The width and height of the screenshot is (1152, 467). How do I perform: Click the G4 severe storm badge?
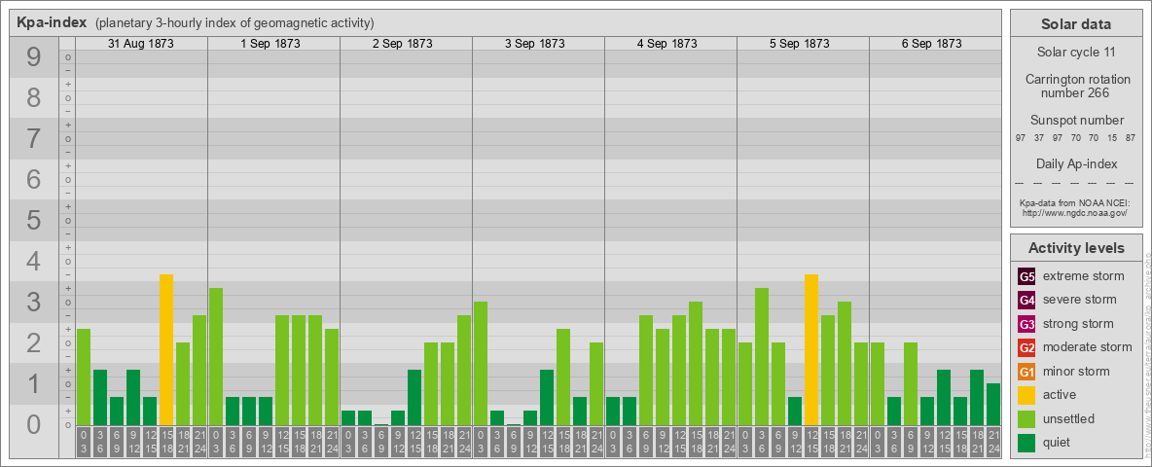1026,301
